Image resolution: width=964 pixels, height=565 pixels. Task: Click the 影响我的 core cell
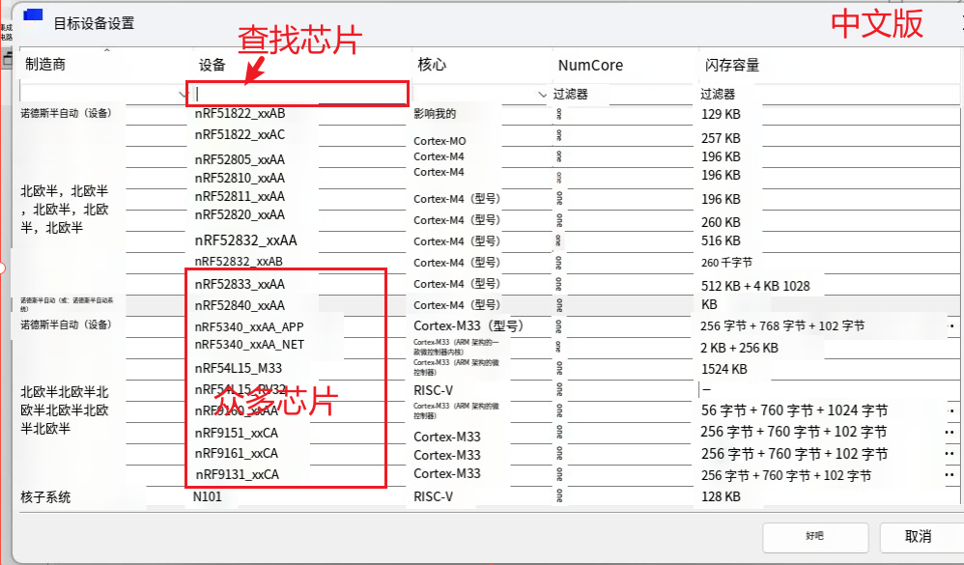pyautogui.click(x=435, y=114)
